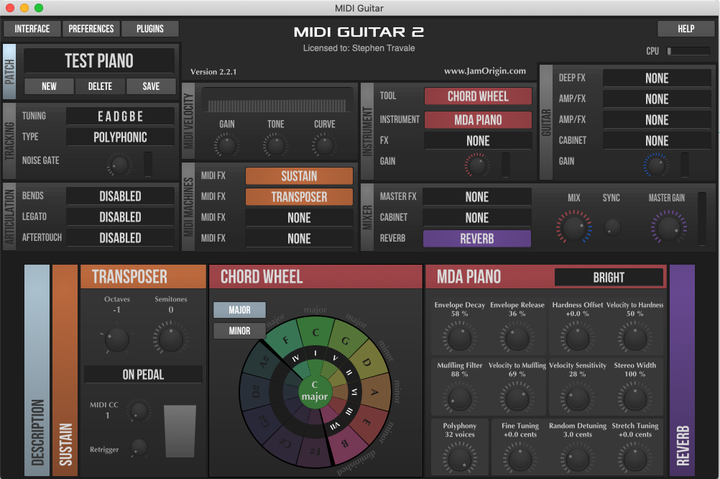Save the current patch
This screenshot has height=479, width=720.
tap(151, 86)
